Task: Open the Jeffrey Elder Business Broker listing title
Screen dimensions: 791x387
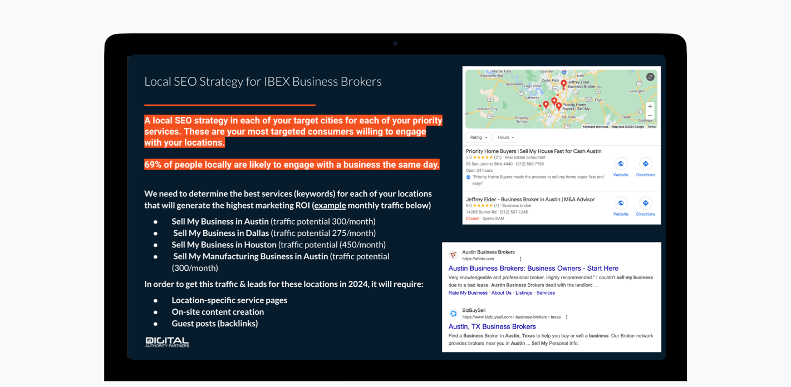Action: 530,200
